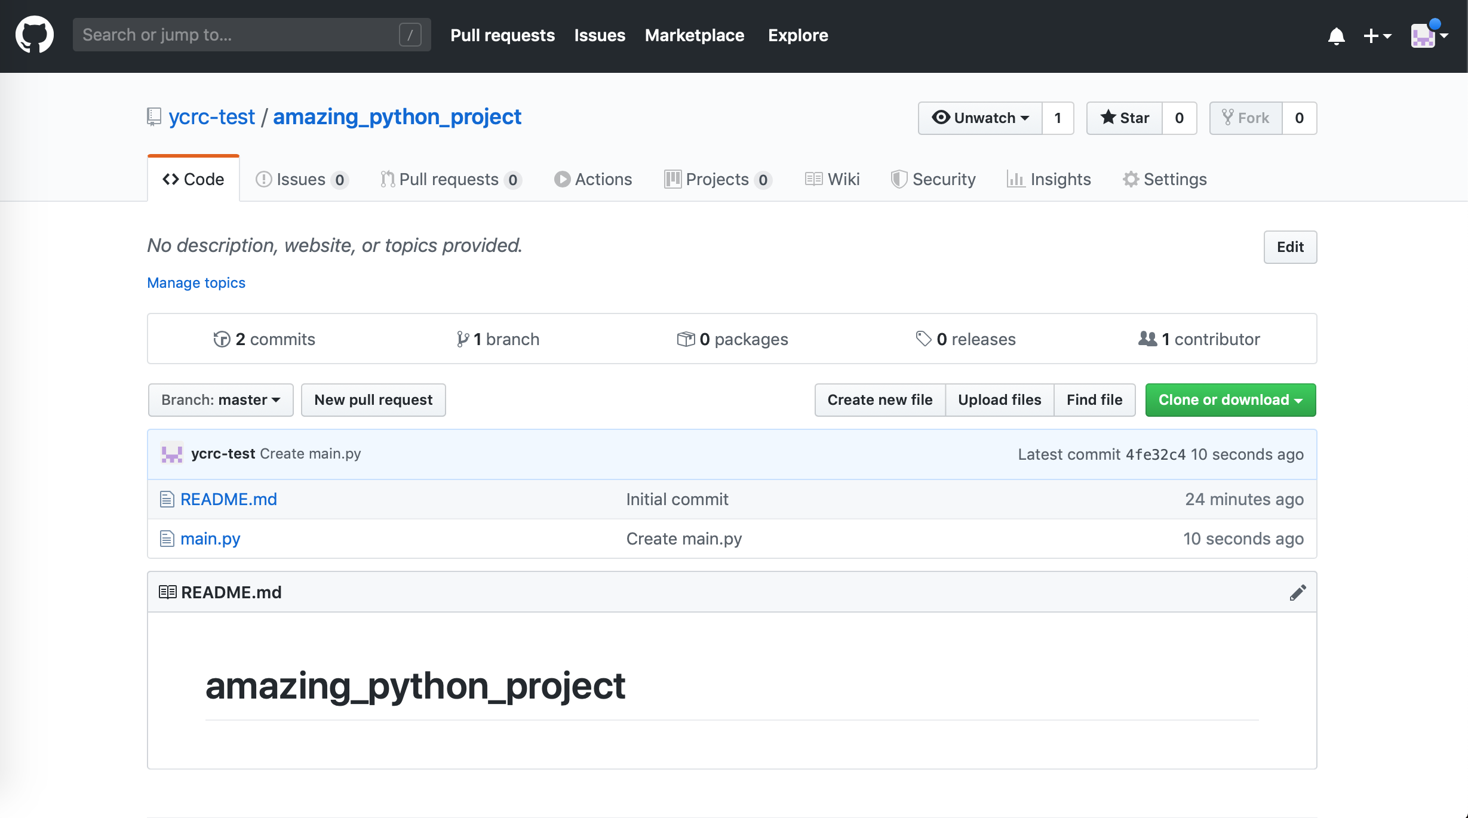Expand the Branch: master dropdown

click(221, 400)
